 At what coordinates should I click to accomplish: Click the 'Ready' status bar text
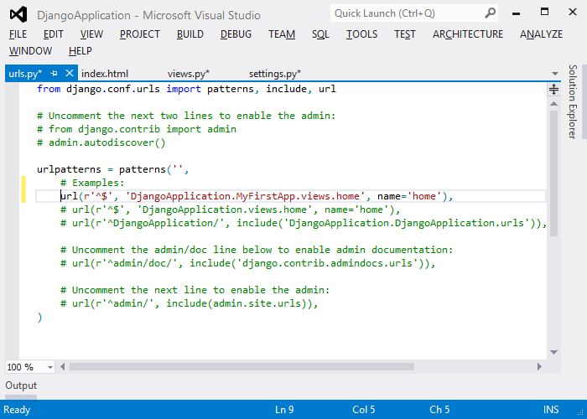point(17,410)
